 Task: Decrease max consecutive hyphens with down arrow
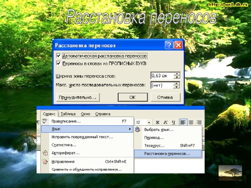pyautogui.click(x=176, y=87)
